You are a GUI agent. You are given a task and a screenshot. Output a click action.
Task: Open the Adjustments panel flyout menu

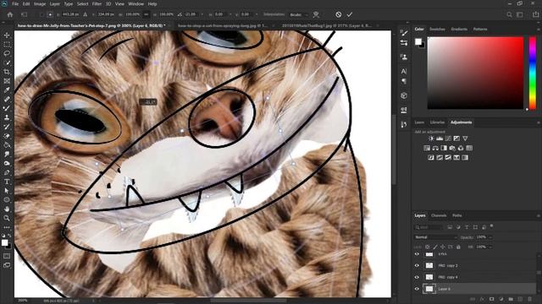539,122
